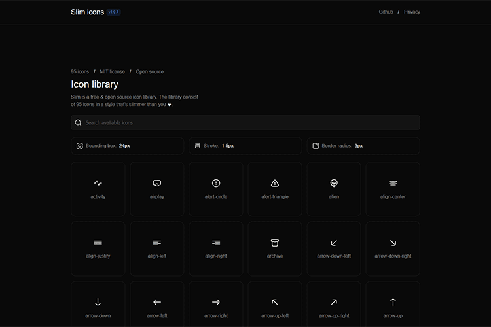Click the align-left icon
This screenshot has height=327, width=491.
click(x=157, y=249)
